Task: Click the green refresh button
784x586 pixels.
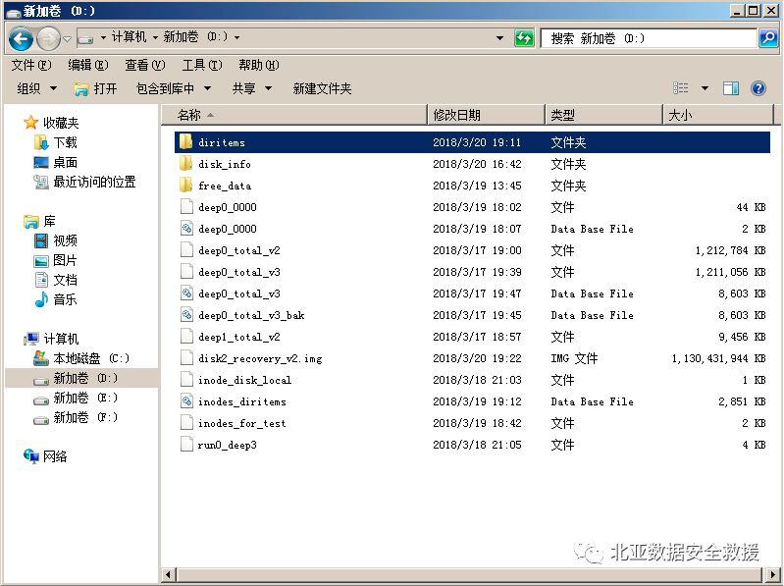Action: (524, 38)
